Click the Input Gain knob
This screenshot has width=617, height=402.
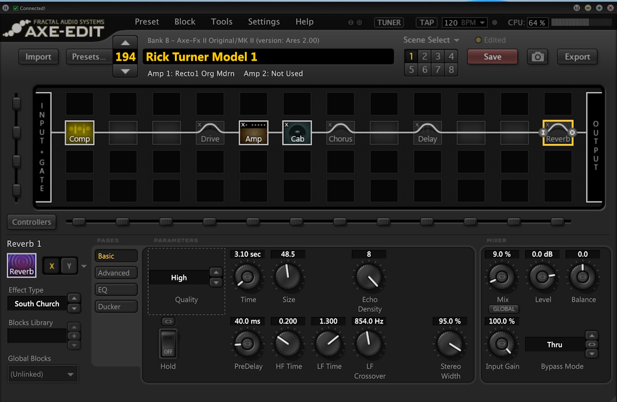pyautogui.click(x=502, y=343)
